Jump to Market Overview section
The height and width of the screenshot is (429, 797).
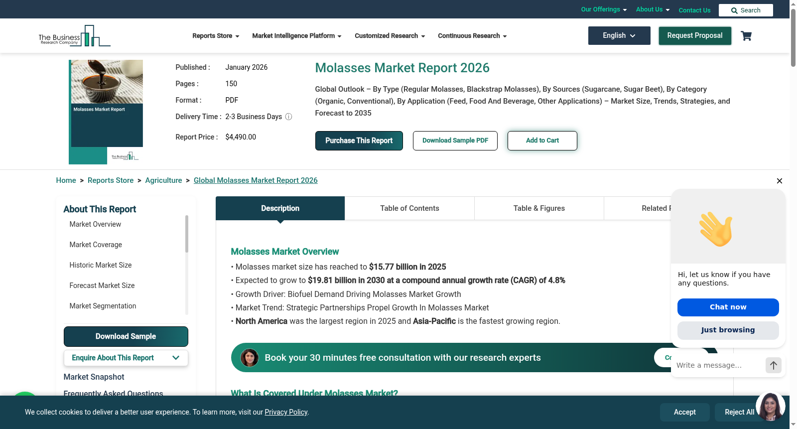(95, 224)
